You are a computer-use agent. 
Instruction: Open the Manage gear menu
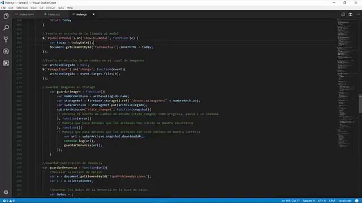[x=6, y=192]
